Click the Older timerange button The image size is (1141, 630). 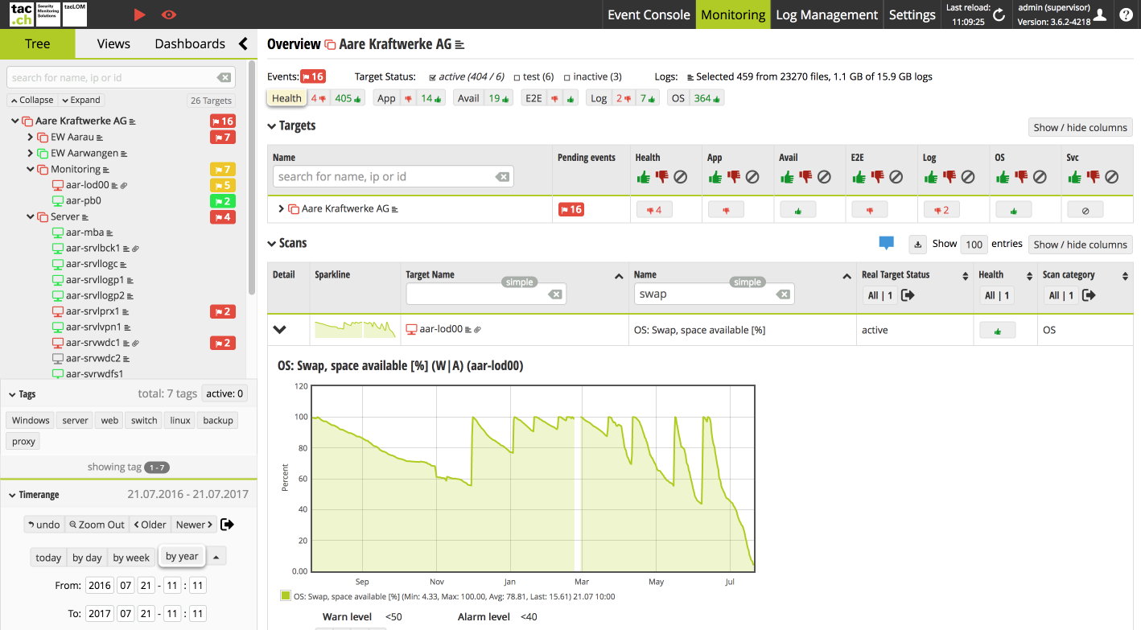coord(150,525)
